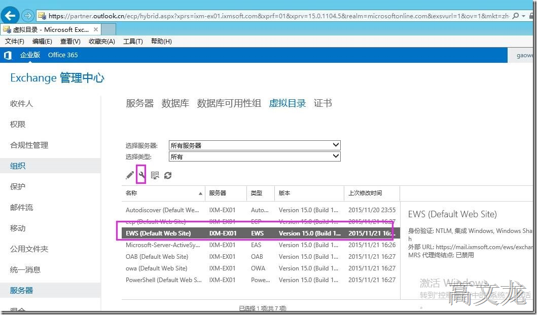This screenshot has height=315, width=537.
Task: Click the Office logo icon in header
Action: [8, 55]
